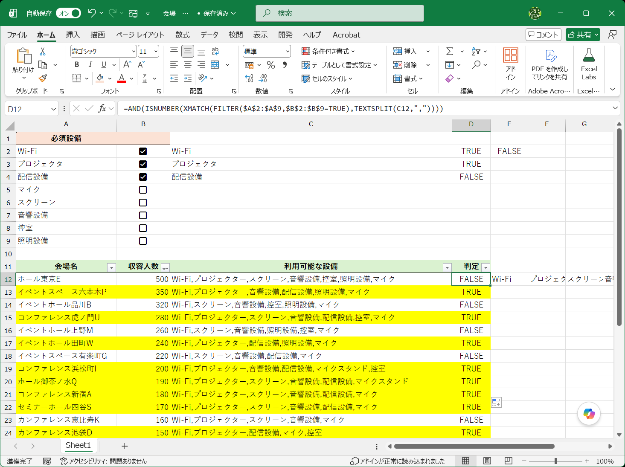Click Increase Decimal icon

[249, 78]
